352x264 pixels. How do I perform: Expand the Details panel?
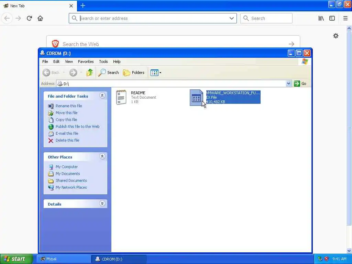tap(102, 203)
